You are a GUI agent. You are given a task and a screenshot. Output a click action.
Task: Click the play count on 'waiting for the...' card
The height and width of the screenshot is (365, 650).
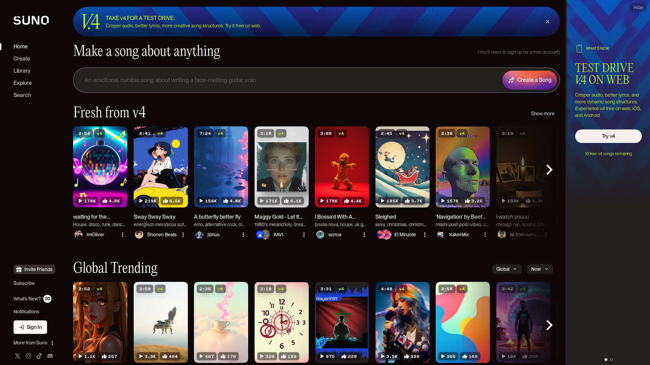click(x=87, y=201)
